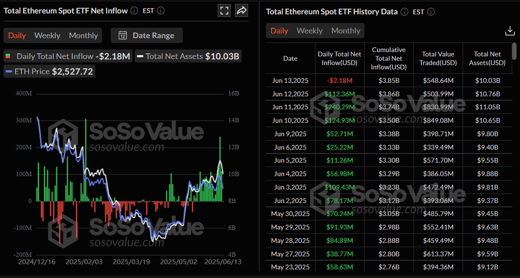This screenshot has width=520, height=278.
Task: Open chart in fullscreen mode
Action: [224, 10]
